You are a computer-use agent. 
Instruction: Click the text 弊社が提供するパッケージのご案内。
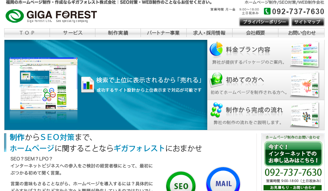tap(249, 62)
